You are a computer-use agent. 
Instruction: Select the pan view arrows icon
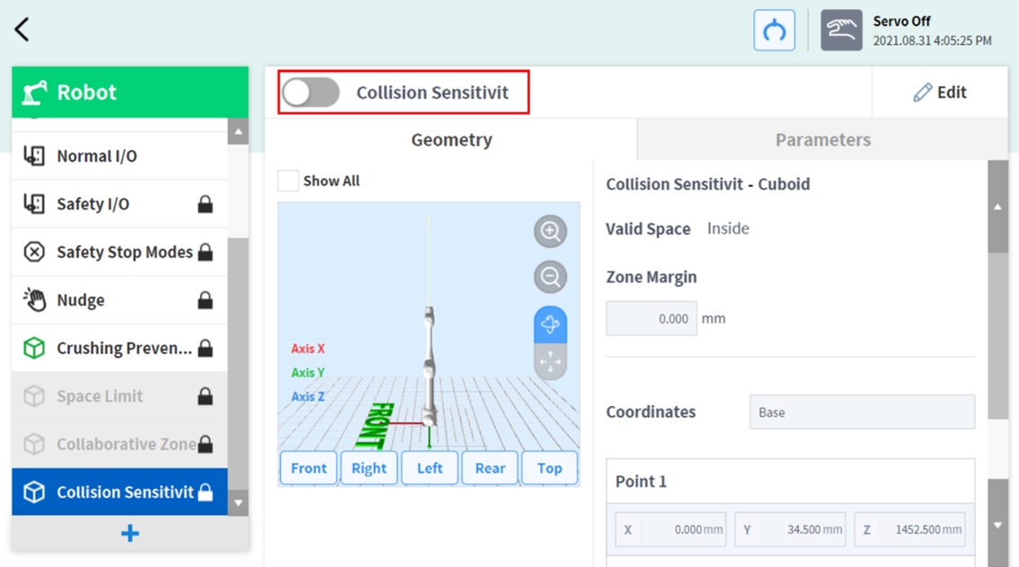pyautogui.click(x=550, y=361)
